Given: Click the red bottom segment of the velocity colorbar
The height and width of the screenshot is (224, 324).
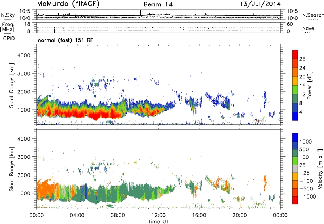Looking at the screenshot, I should point(295,200).
